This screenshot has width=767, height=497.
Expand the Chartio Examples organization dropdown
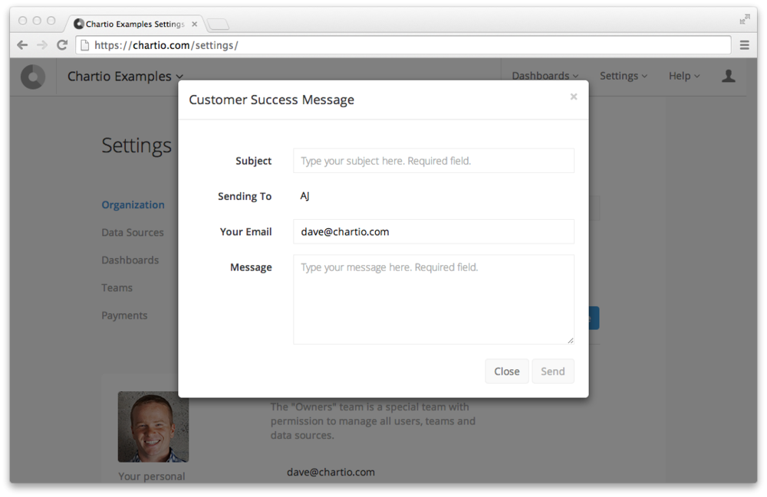point(125,77)
